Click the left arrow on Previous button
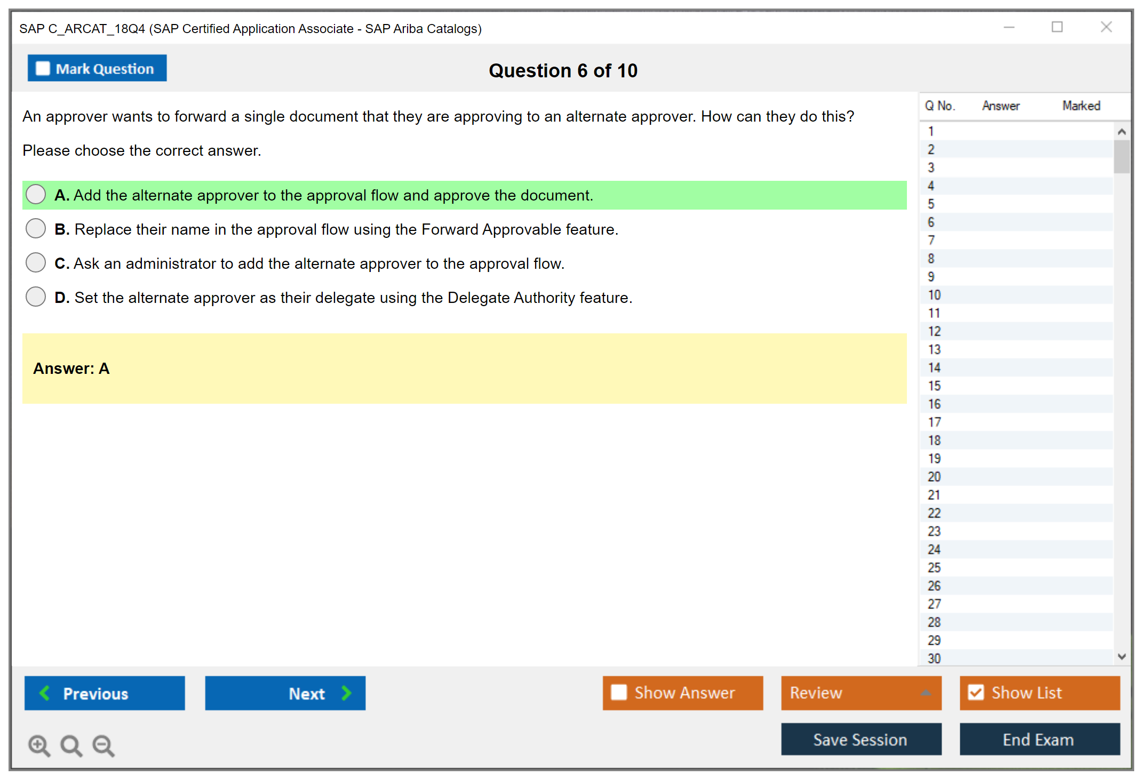Viewport: 1147px width, 784px height. (45, 693)
